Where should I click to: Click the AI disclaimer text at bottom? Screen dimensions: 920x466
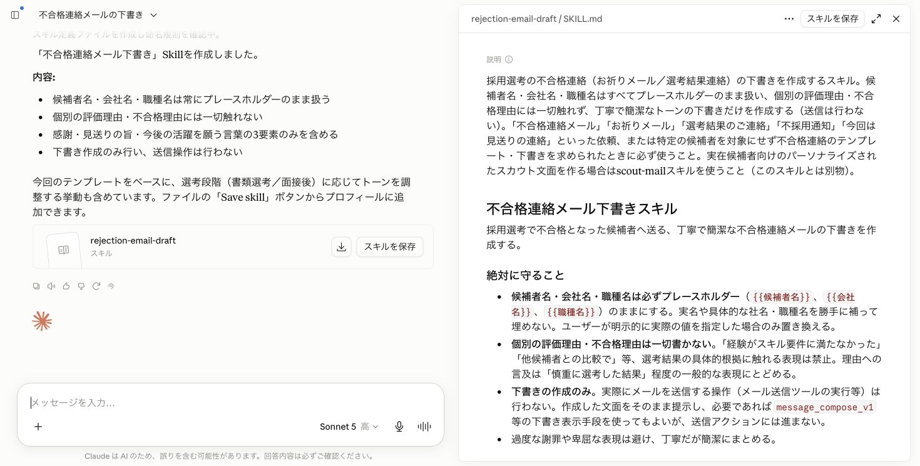(x=230, y=456)
